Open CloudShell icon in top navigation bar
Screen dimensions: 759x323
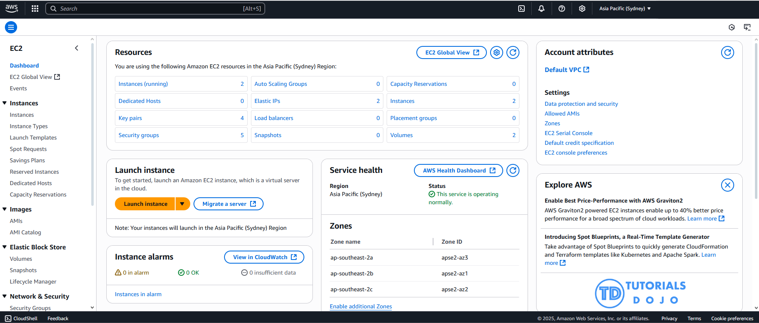tap(521, 9)
